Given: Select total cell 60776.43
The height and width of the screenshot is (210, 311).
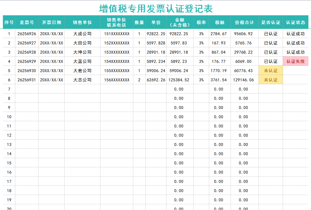Looking at the screenshot, I should 245,71.
